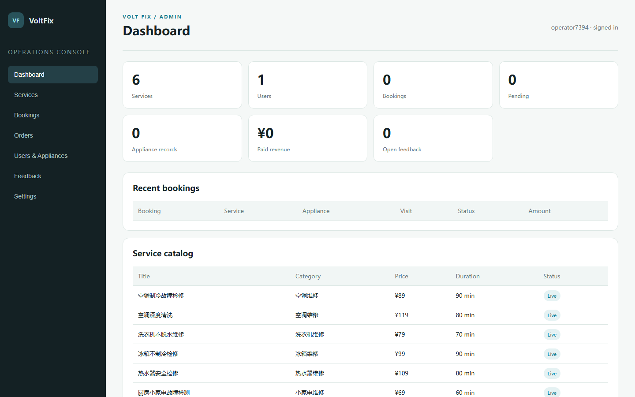
Task: Click Live badge for 空调深度清洗
Action: coord(552,315)
